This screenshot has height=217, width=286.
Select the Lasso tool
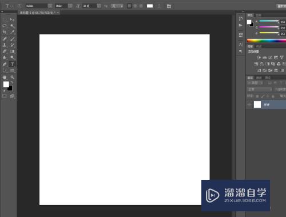click(x=5, y=26)
